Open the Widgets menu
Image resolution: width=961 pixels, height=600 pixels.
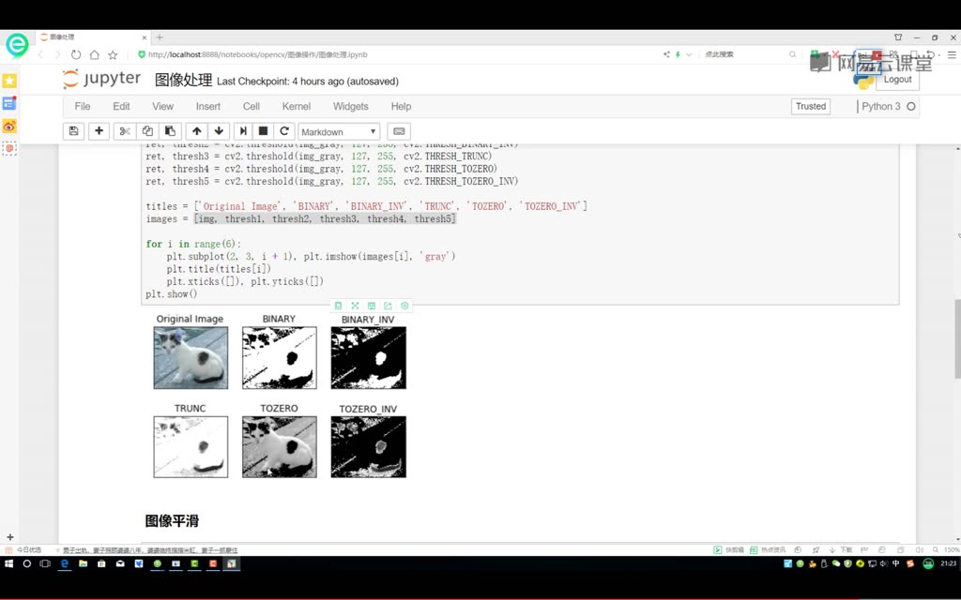click(351, 106)
